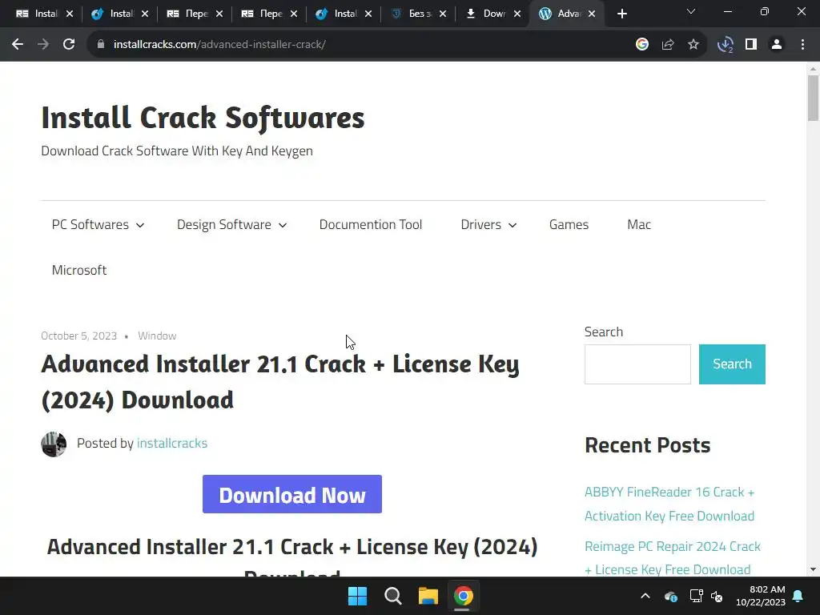Screen dimensions: 820x615
Task: Open Reimage PC Repair 2024 Crack post
Action: tap(673, 558)
